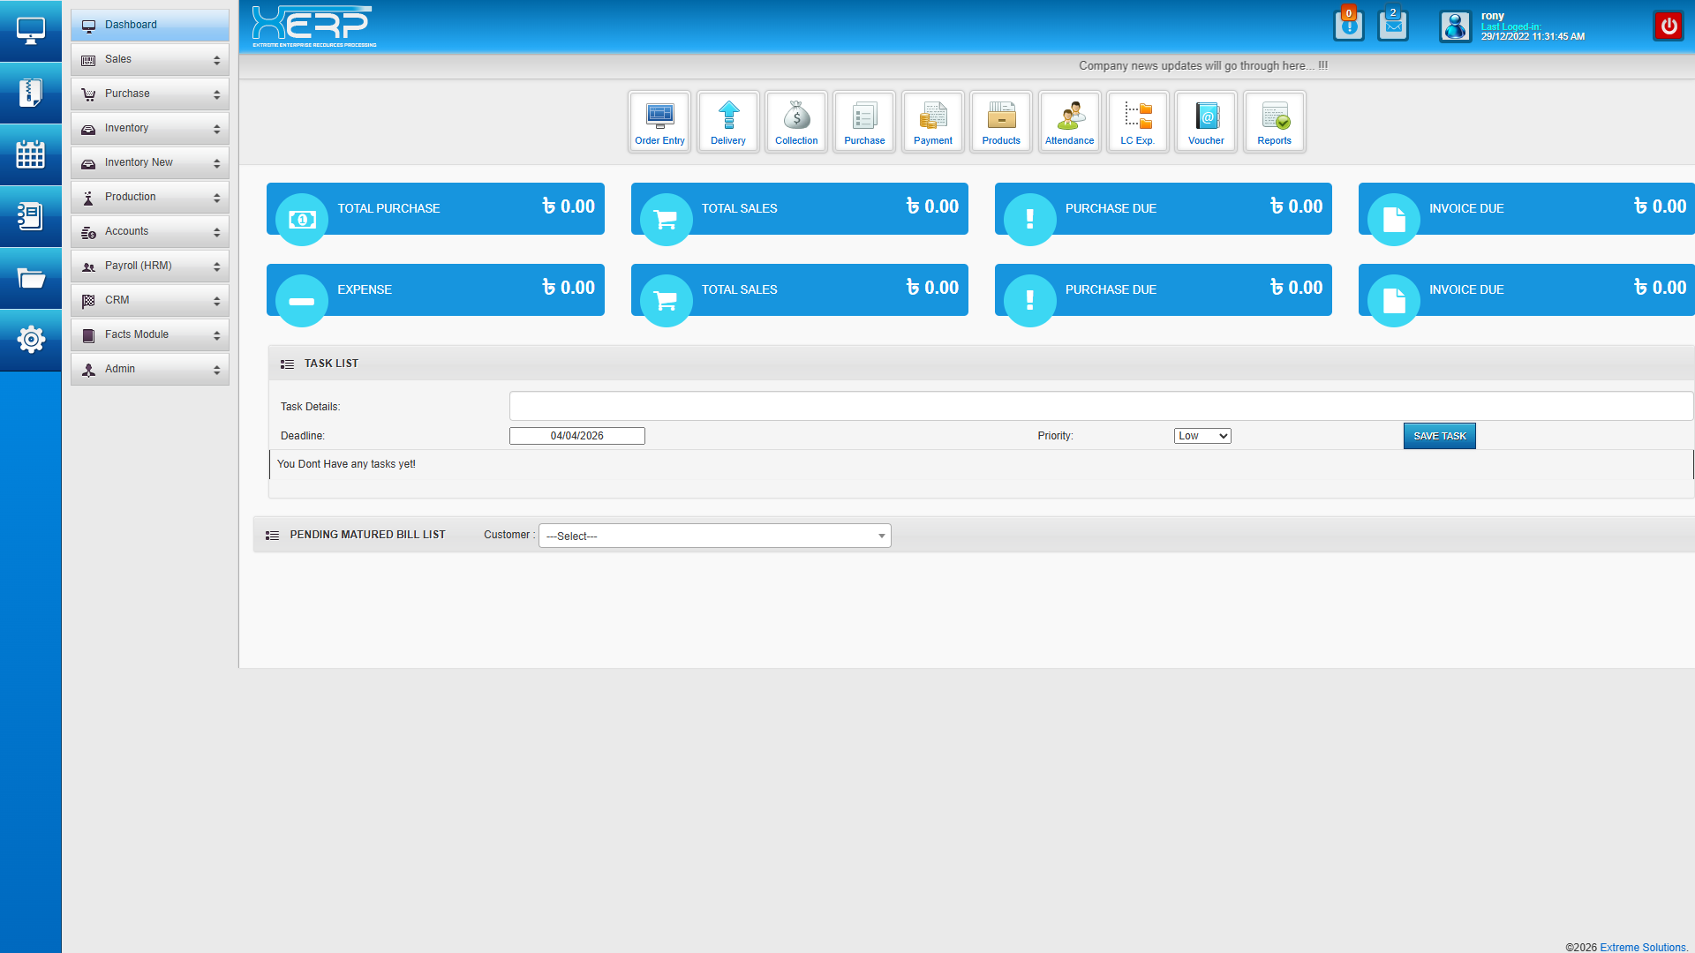Image resolution: width=1695 pixels, height=953 pixels.
Task: Click the SAVE TASK button
Action: point(1439,436)
